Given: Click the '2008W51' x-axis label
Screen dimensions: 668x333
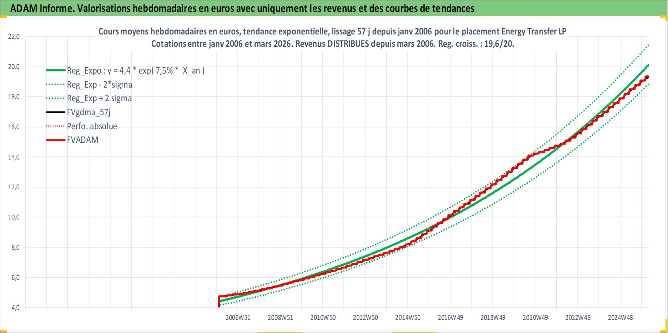Looking at the screenshot, I should pos(280,317).
